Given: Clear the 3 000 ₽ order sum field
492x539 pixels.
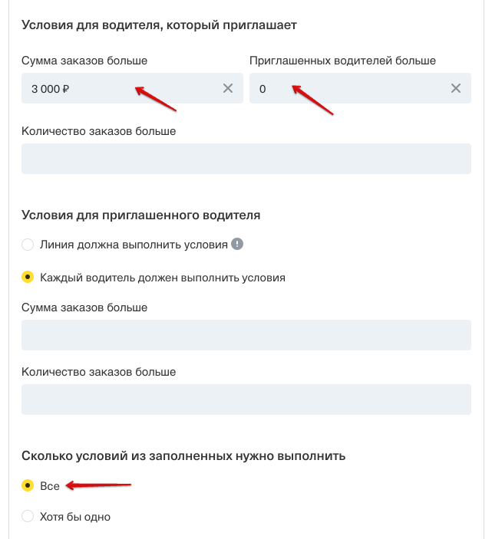Looking at the screenshot, I should click(x=227, y=88).
